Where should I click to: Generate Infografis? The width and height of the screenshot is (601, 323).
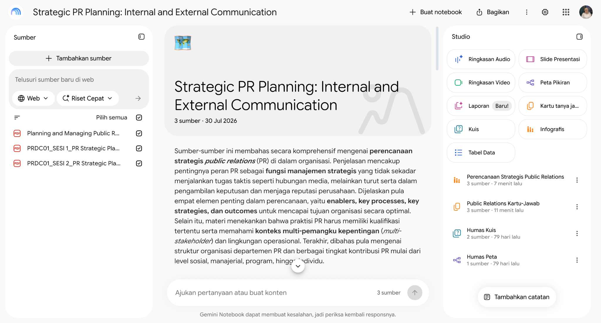(x=553, y=129)
